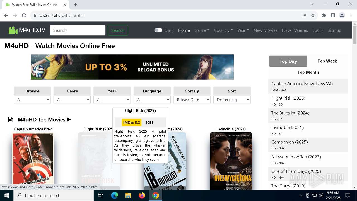Open One of Them Days (2025) entry
The width and height of the screenshot is (357, 201).
pyautogui.click(x=296, y=171)
